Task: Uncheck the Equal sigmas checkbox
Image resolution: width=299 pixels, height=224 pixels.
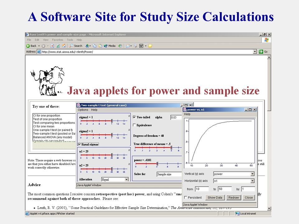Action: tap(79, 144)
